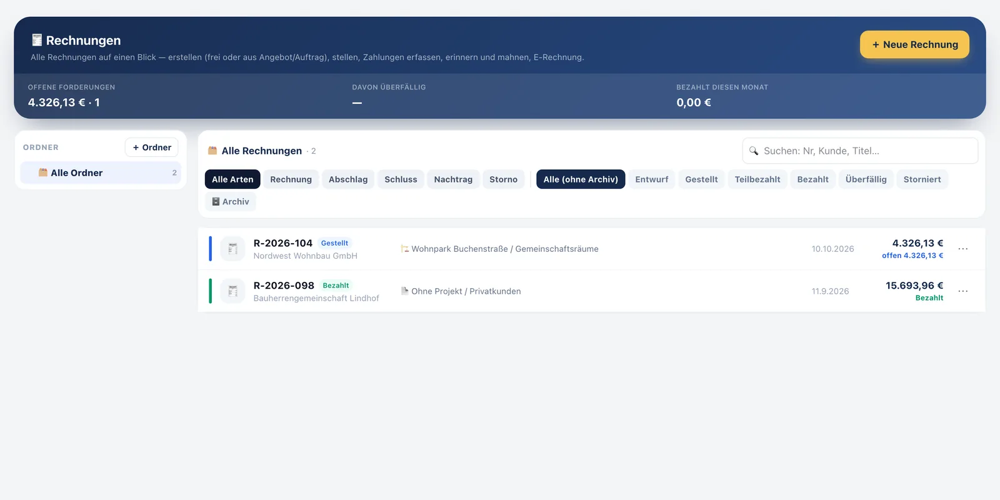Screen dimensions: 1000x500
Task: Click the project icon before Wohnpark Buchenstraße
Action: 404,249
